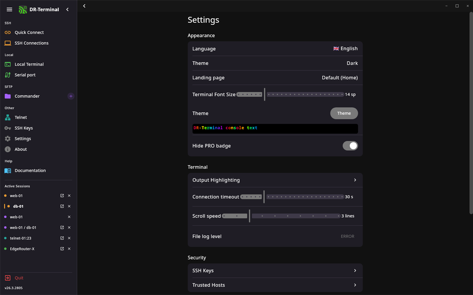473x295 pixels.
Task: Click the DR-Terminal logo icon
Action: (23, 9)
